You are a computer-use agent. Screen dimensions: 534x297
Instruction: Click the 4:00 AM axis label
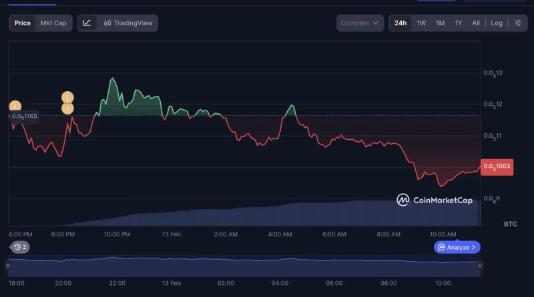[280, 234]
